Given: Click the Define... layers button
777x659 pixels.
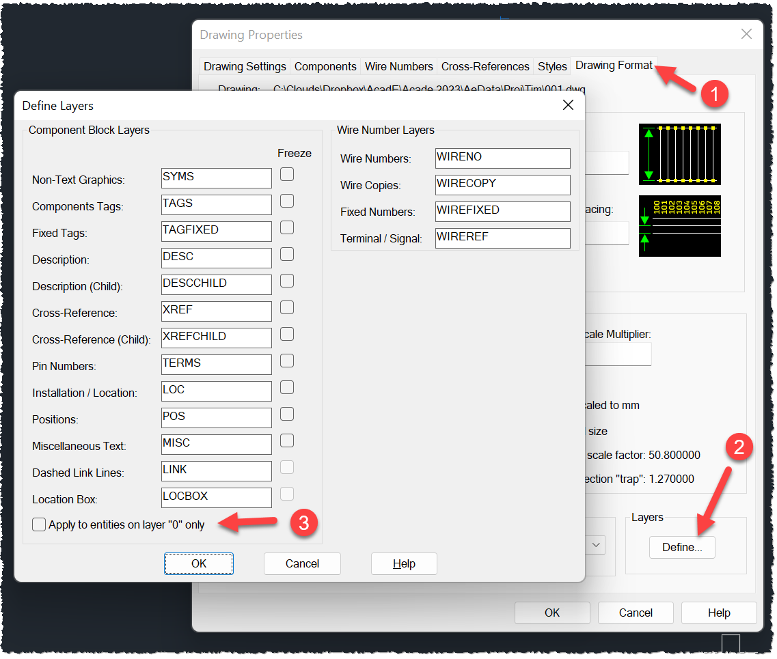Looking at the screenshot, I should [x=683, y=548].
